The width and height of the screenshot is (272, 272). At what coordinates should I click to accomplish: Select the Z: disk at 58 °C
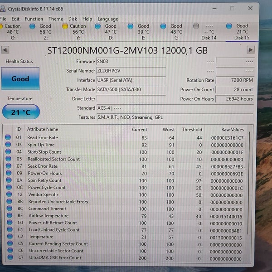tap(41, 32)
